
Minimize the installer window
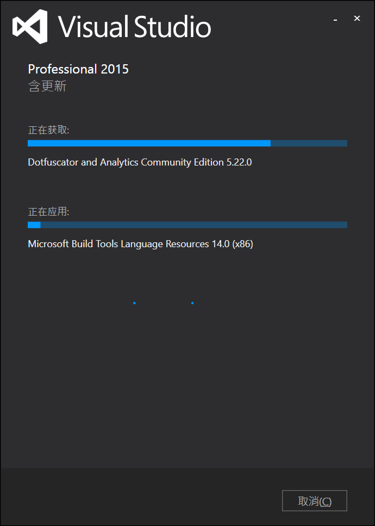(335, 19)
